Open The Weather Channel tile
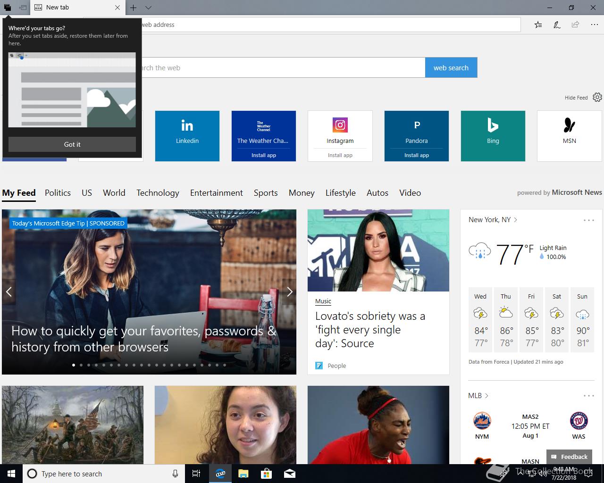Viewport: 604px width, 483px height. coord(264,131)
